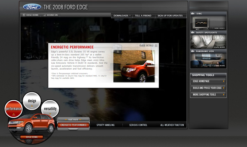Open Tell a Friend

pos(143,16)
